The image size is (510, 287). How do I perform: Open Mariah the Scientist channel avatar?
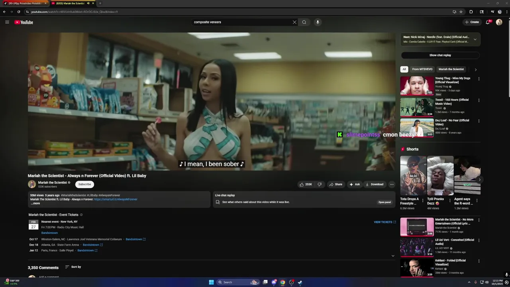click(x=32, y=184)
